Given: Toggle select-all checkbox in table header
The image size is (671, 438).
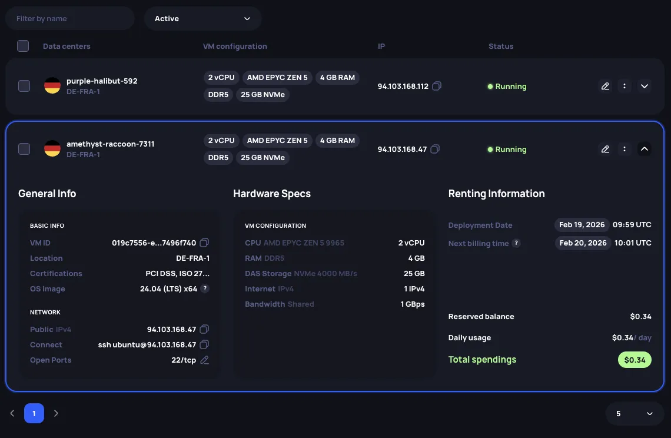Looking at the screenshot, I should [x=23, y=46].
